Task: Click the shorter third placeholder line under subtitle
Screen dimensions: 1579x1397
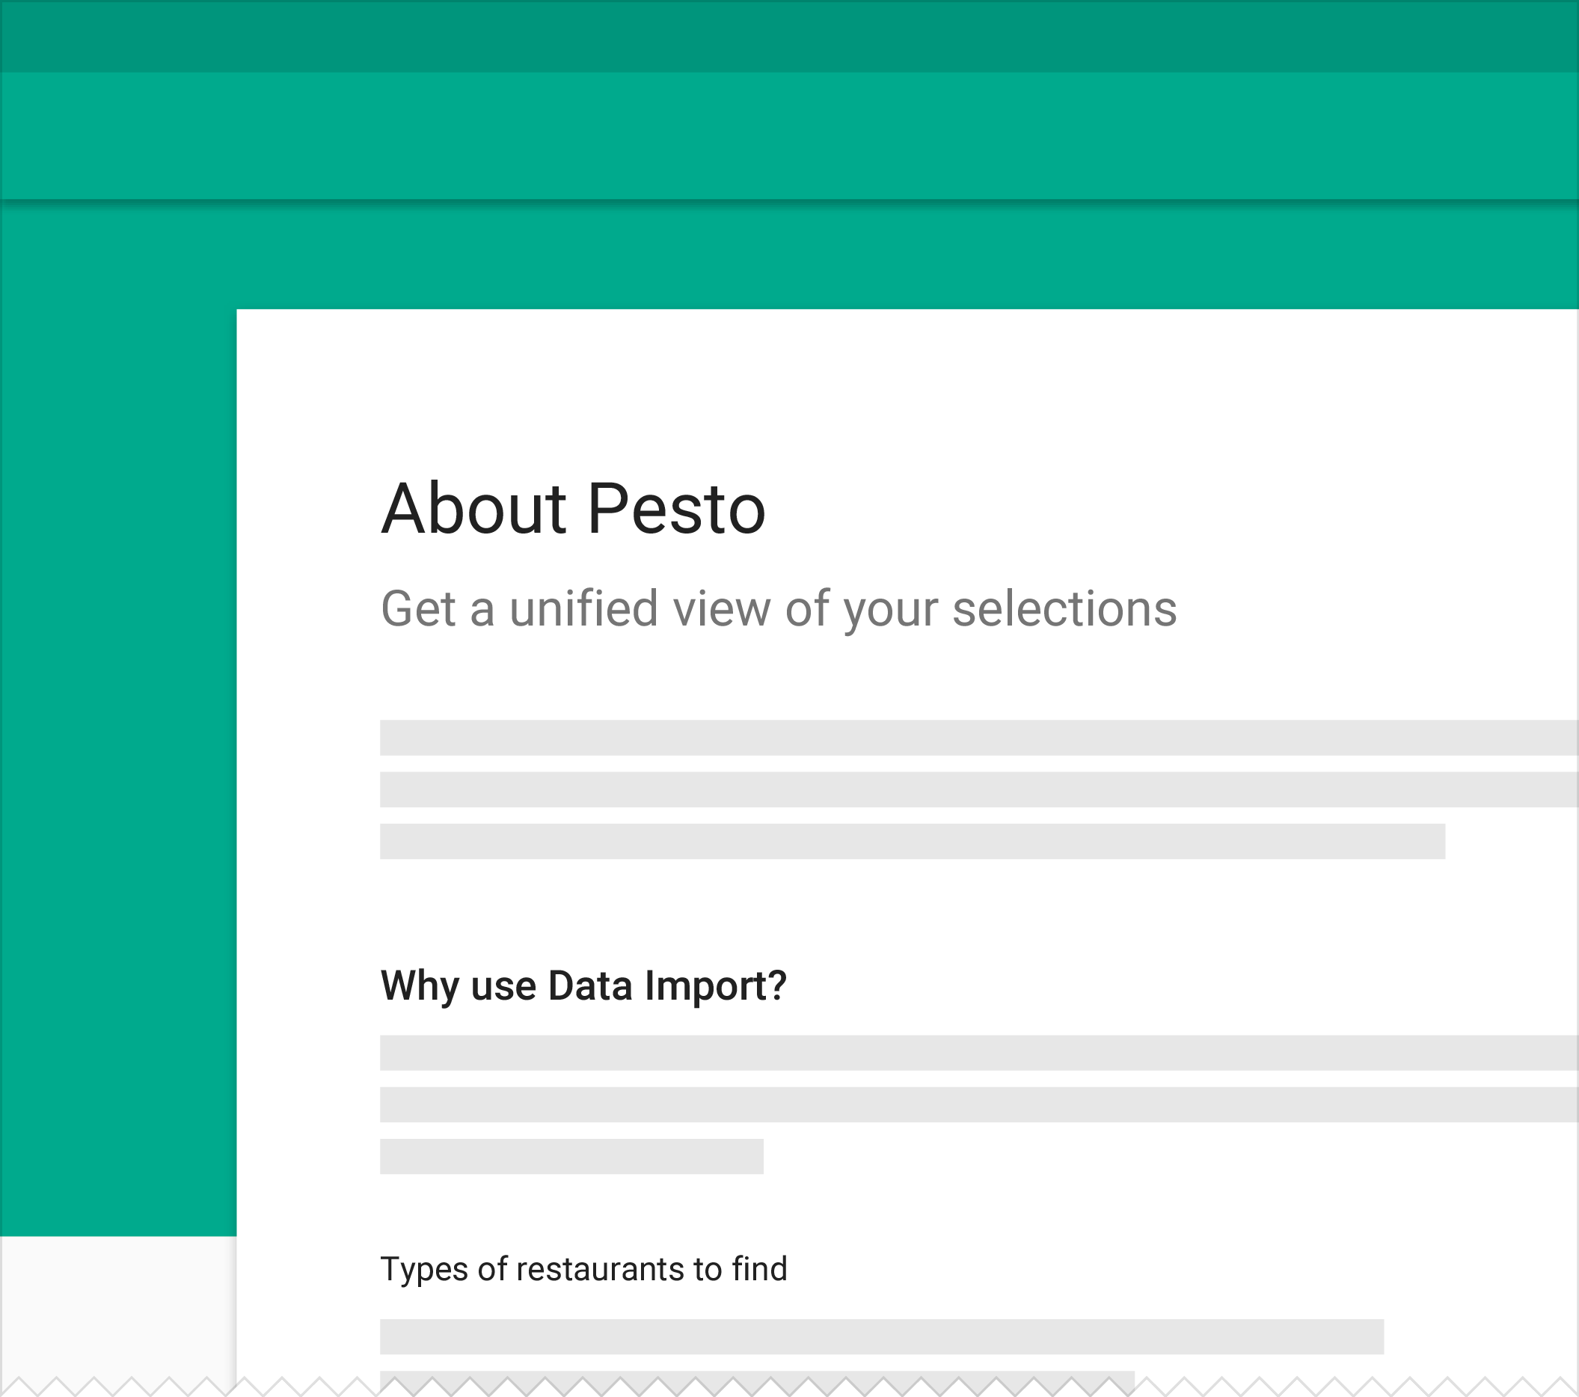Action: point(913,842)
